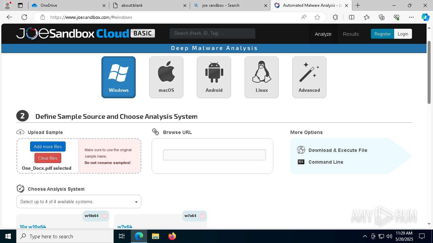Toggle Split screen view icon
Image resolution: width=433 pixels, height=243 pixels.
tap(351, 17)
